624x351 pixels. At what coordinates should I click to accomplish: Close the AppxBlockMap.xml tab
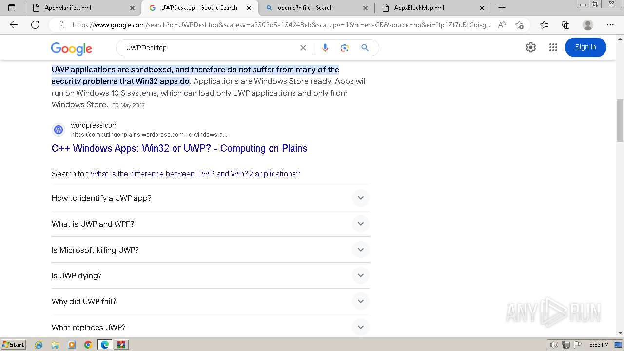click(482, 8)
